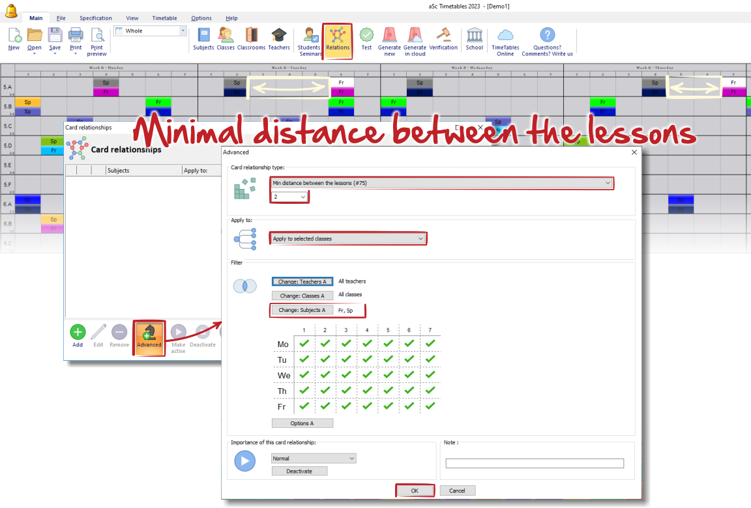Select the magenta Fr card in row 5.A Monday
Image resolution: width=751 pixels, height=508 pixels.
click(x=106, y=92)
